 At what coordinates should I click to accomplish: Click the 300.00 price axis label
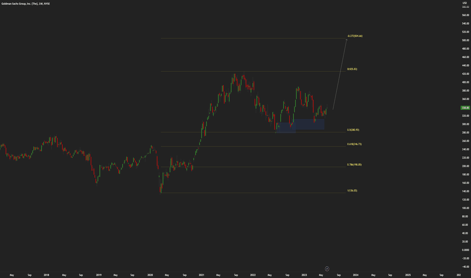pyautogui.click(x=465, y=124)
